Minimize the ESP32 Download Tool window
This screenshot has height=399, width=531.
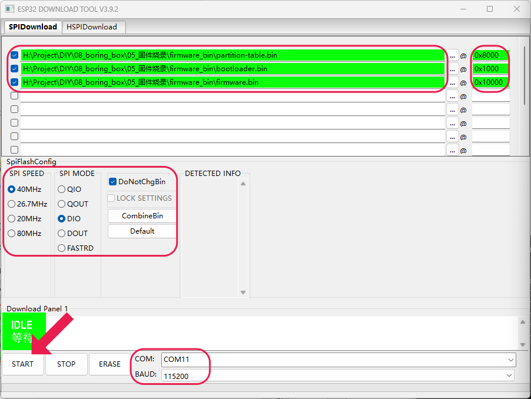pos(463,9)
